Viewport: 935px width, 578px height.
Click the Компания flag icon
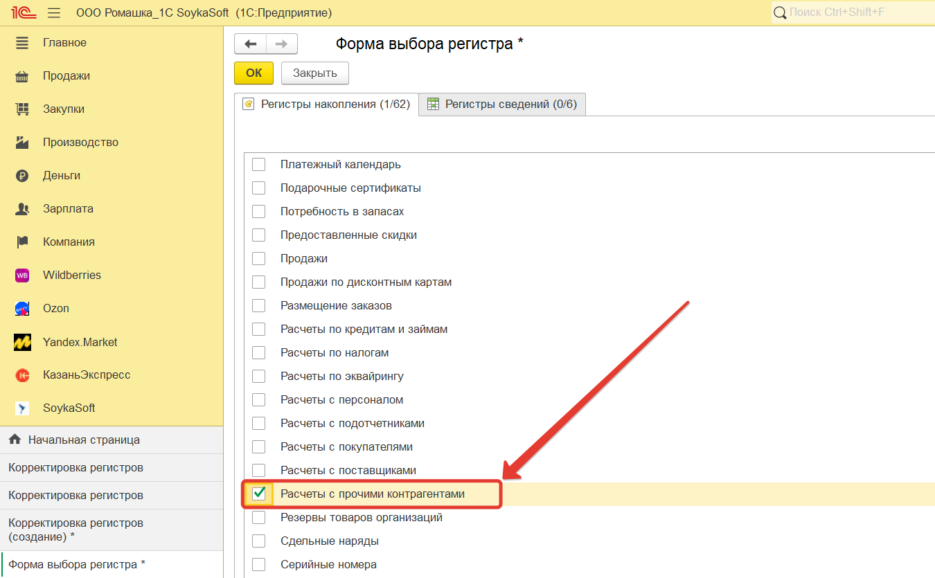click(x=22, y=242)
